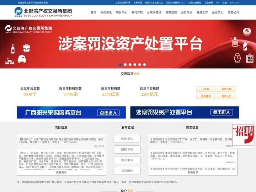Click the car icon on banner
Image resolution: width=256 pixels, height=192 pixels.
click(x=22, y=59)
